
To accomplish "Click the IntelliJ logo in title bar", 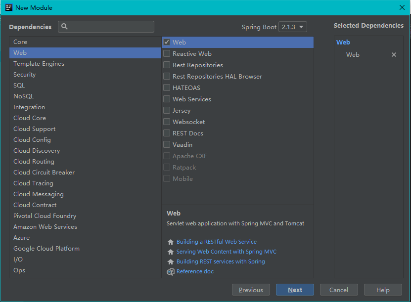I will tap(8, 7).
